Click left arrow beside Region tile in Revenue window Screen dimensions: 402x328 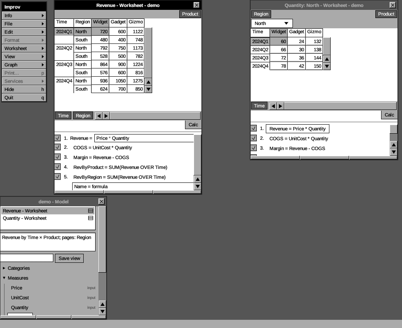99,116
